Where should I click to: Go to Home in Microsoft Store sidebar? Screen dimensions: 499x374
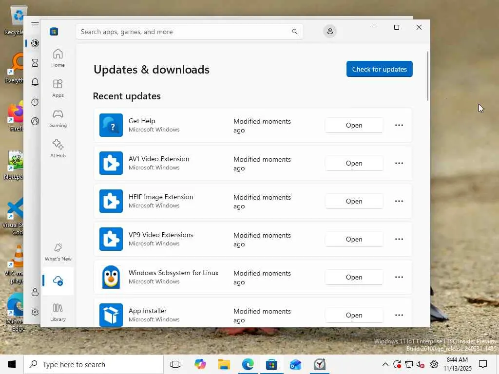(x=58, y=58)
